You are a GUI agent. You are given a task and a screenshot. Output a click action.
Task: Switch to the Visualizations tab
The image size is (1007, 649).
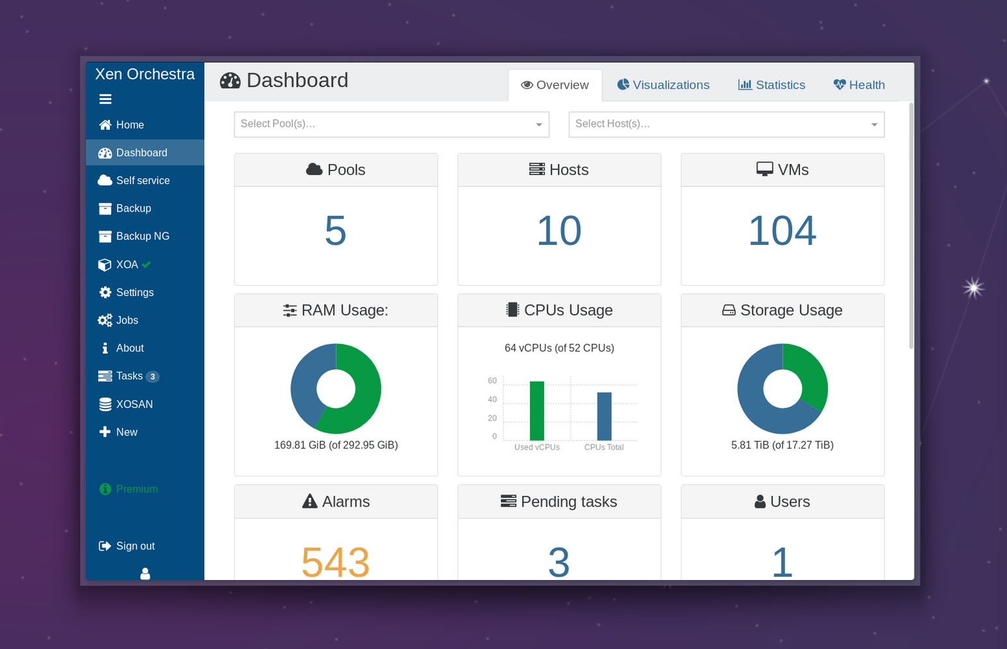pyautogui.click(x=663, y=85)
